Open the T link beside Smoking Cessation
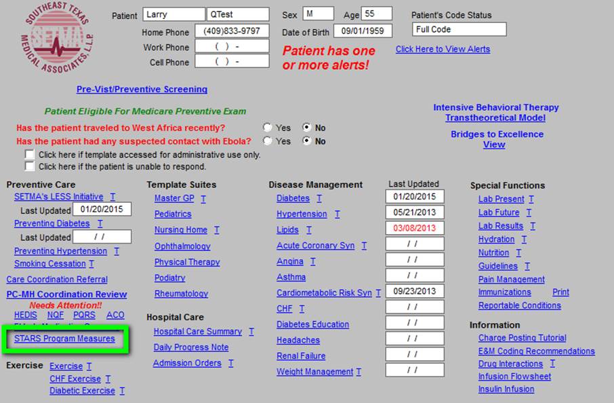614x403 pixels. click(x=91, y=264)
